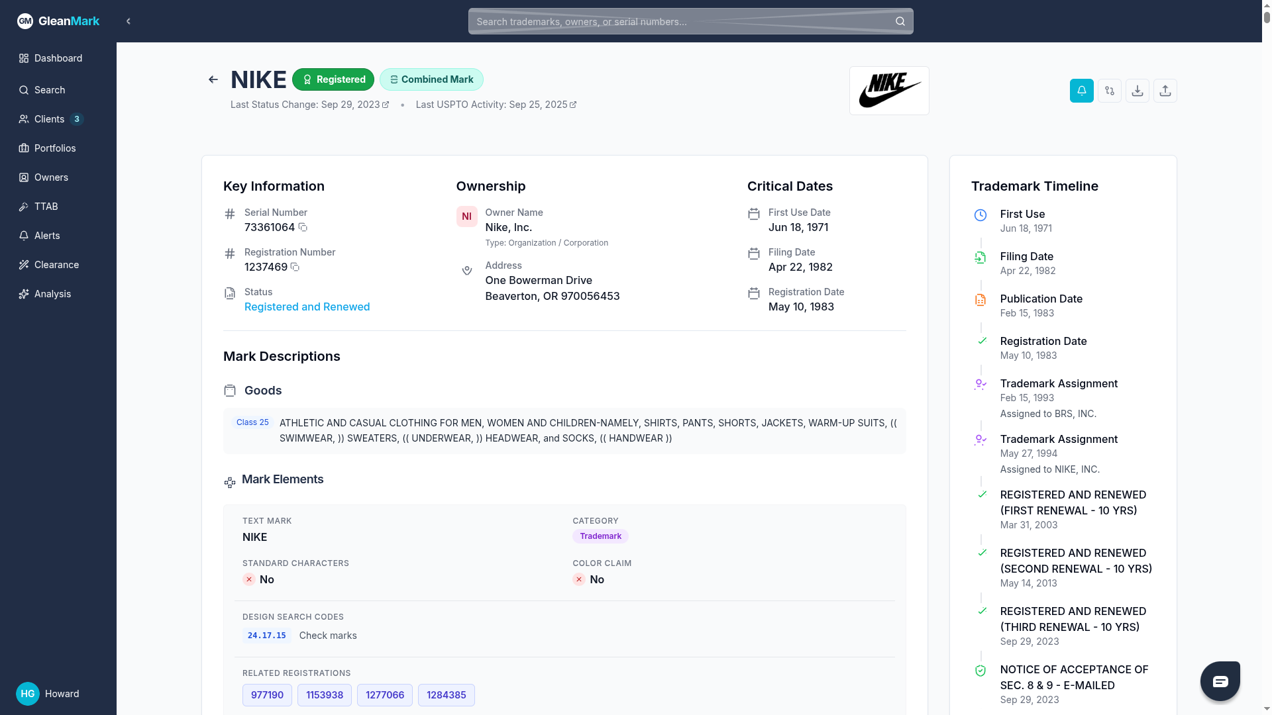Image resolution: width=1272 pixels, height=715 pixels.
Task: Open the Clients section with badge
Action: click(50, 119)
